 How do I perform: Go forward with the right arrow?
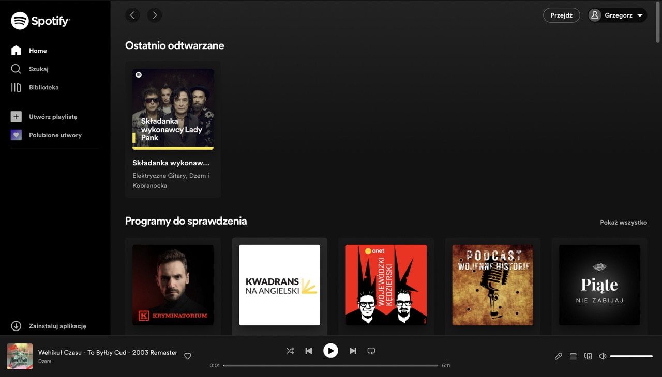tap(155, 15)
